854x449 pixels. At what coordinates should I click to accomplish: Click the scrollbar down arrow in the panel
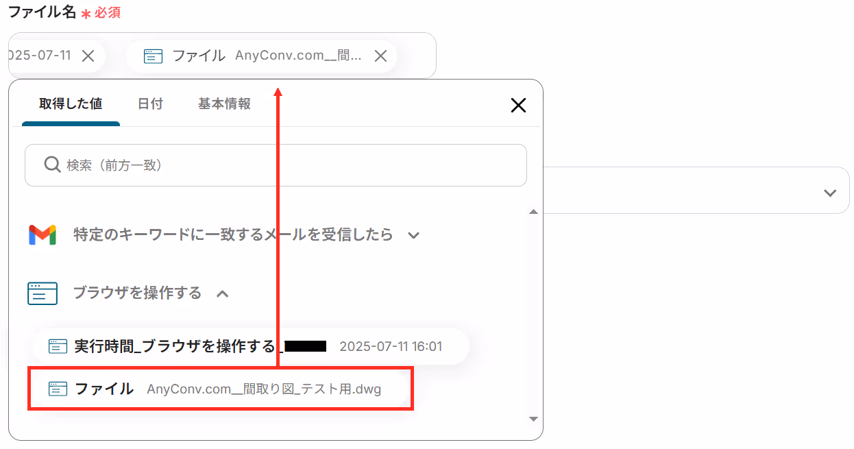534,419
